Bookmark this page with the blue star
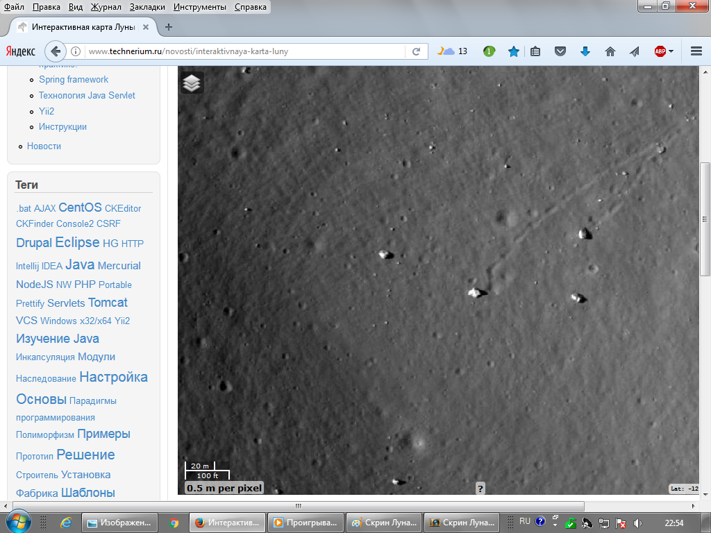The width and height of the screenshot is (711, 533). 513,51
